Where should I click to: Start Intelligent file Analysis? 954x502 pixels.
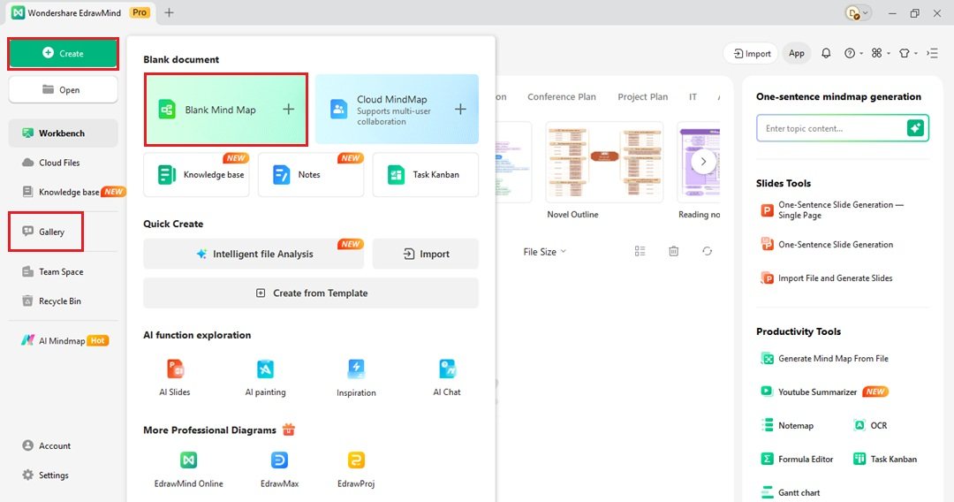[x=254, y=254]
